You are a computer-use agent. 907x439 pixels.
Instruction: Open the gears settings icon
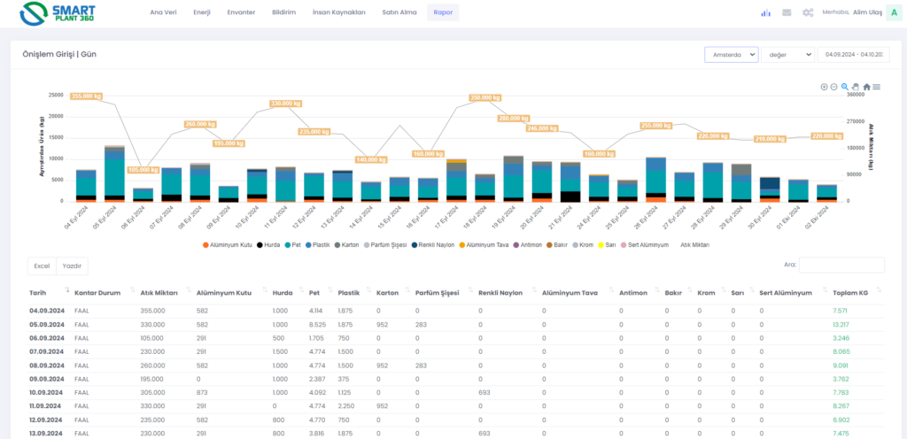pos(808,12)
